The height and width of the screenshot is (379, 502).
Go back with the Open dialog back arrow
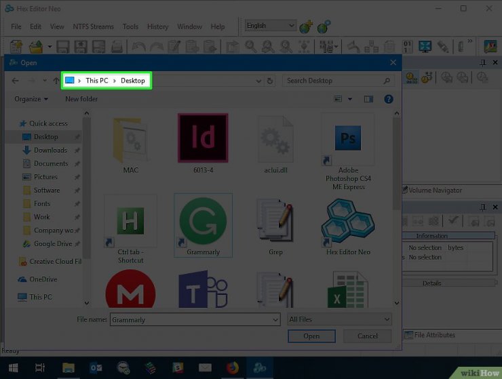coord(15,81)
